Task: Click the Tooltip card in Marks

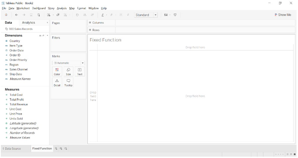Action: (68, 82)
